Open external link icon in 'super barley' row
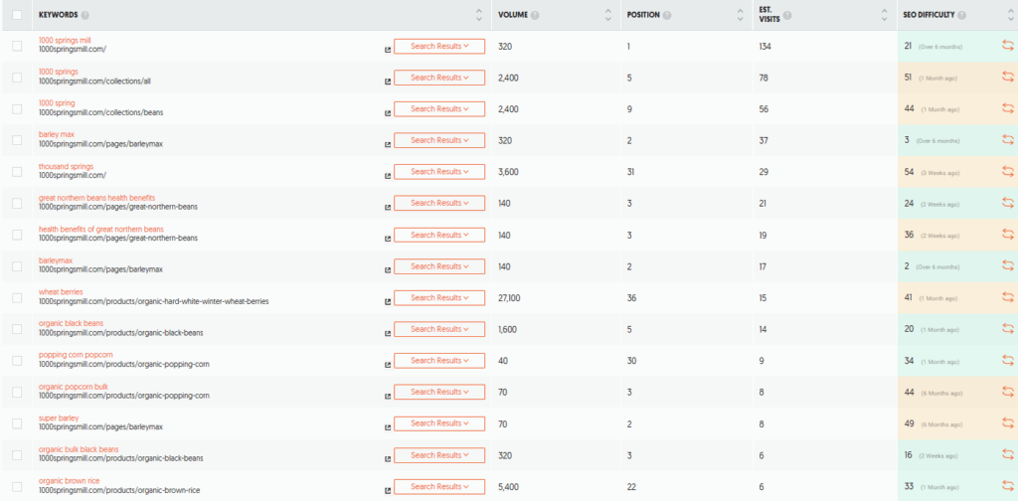Screen dimensions: 1018x501 pyautogui.click(x=388, y=427)
